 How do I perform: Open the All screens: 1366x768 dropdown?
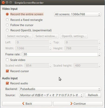[x=77, y=14]
